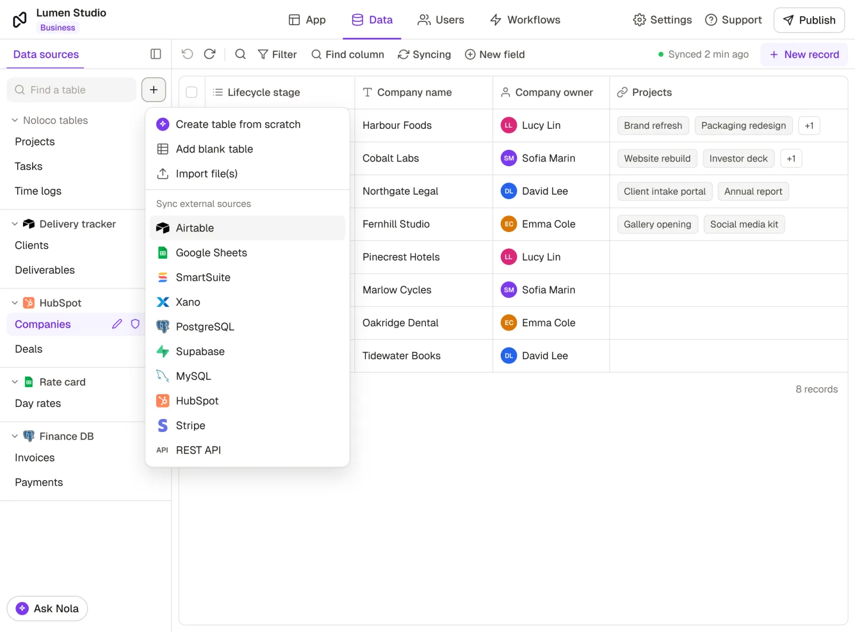
Task: Choose Google Sheets source
Action: point(247,252)
